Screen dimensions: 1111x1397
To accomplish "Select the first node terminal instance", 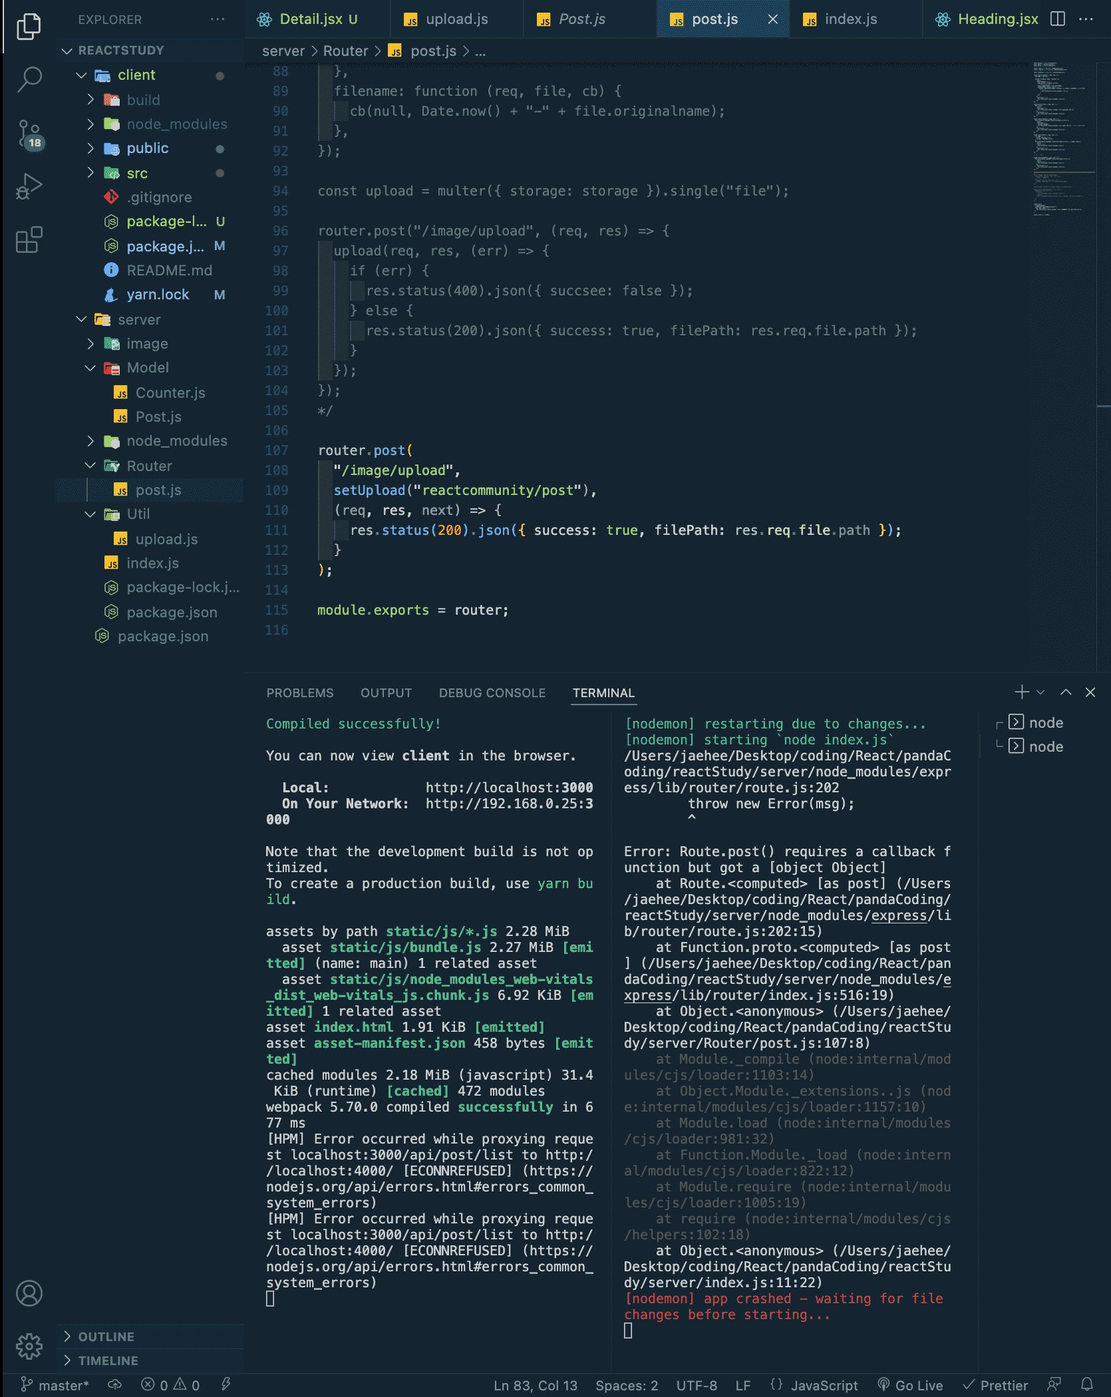I will point(1036,722).
